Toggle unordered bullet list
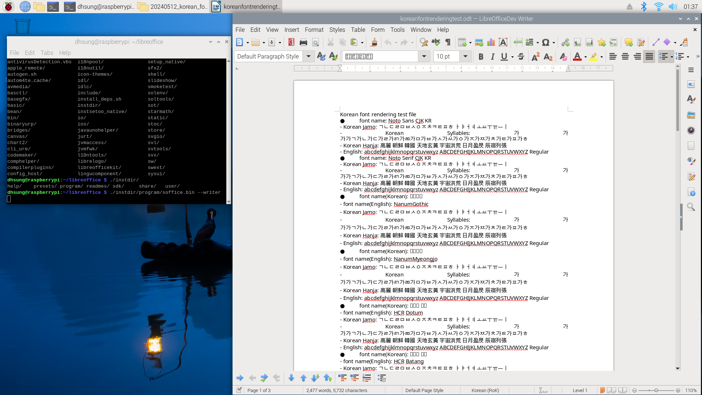The image size is (702, 395). (x=664, y=56)
